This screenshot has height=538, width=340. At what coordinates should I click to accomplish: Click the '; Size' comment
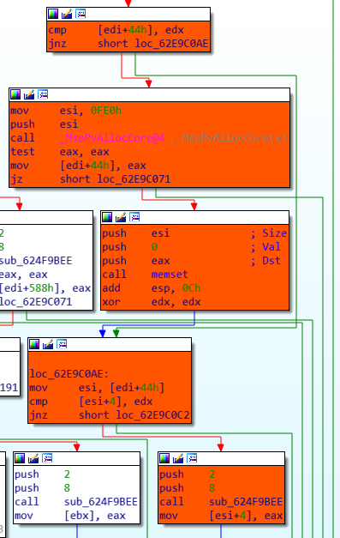(268, 233)
